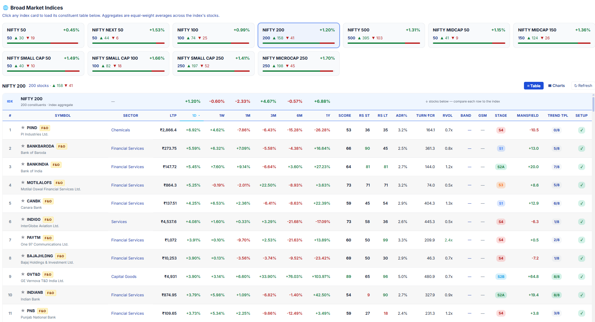Click S2A stage badge for BANKINDIA
Viewport: 595px width, 322px height.
point(501,167)
